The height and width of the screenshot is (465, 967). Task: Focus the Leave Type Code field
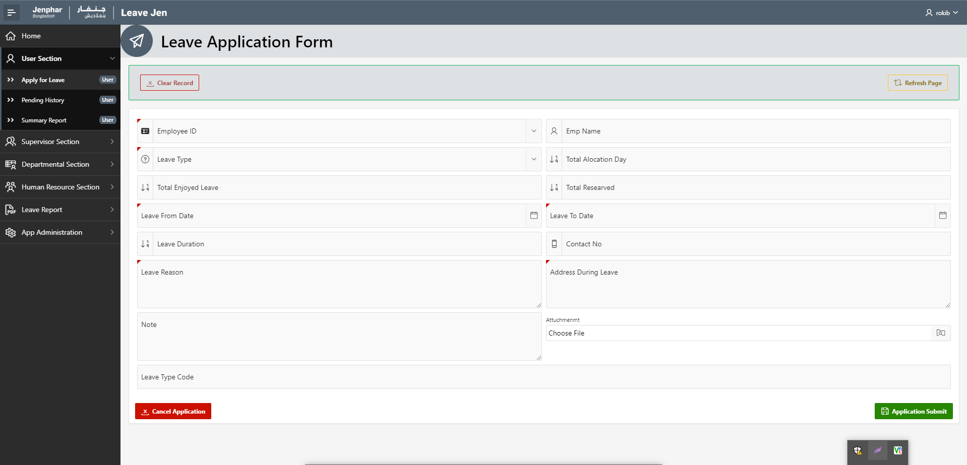coord(544,377)
